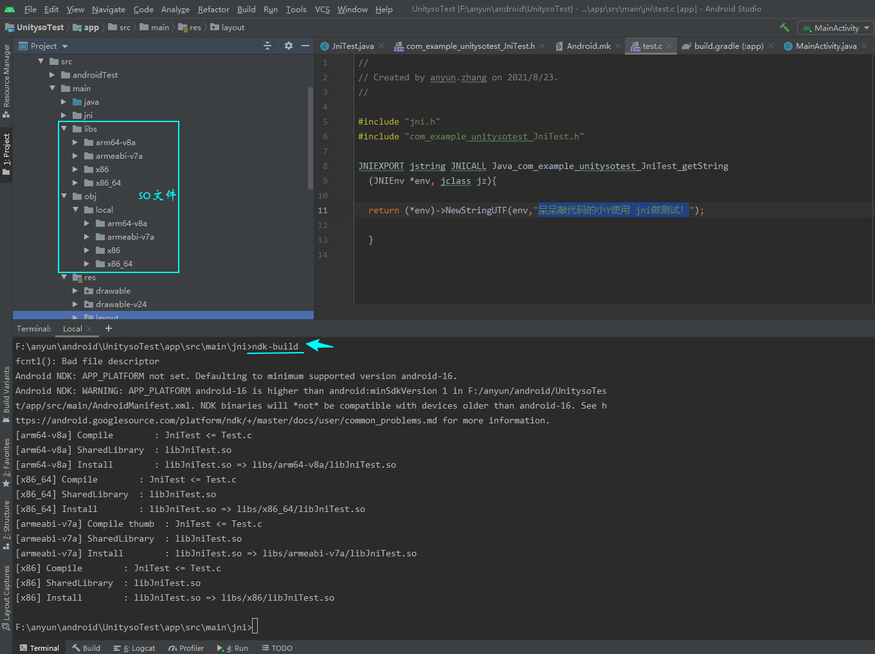The image size is (875, 654).
Task: Open the Navigate menu
Action: click(x=109, y=9)
